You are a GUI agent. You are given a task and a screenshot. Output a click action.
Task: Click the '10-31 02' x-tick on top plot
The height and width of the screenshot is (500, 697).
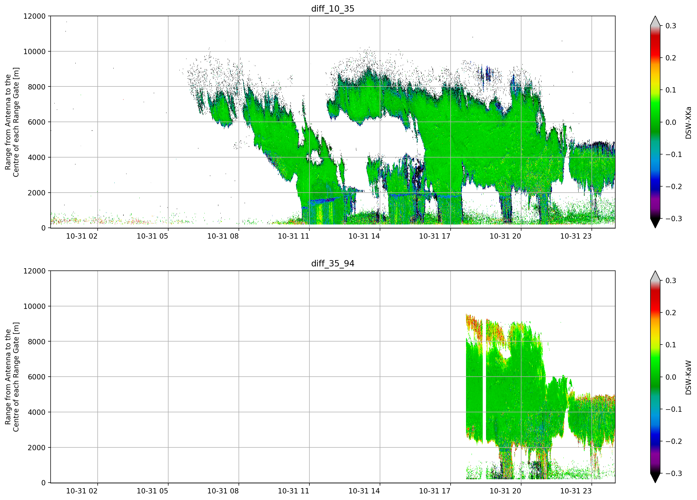82,236
